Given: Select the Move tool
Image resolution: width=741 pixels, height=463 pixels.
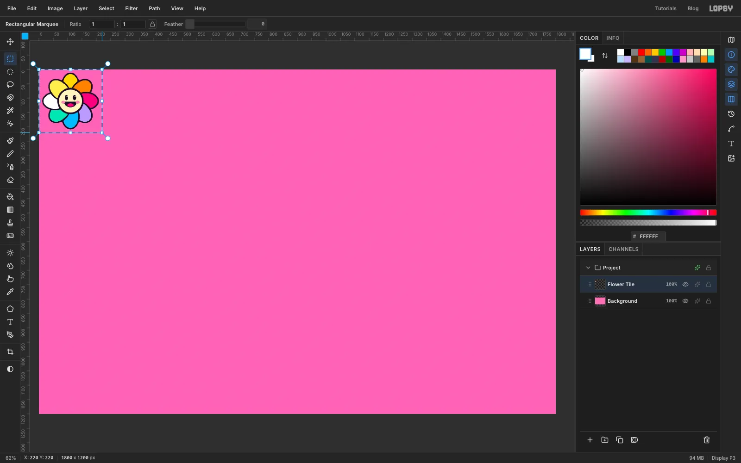Looking at the screenshot, I should (10, 42).
